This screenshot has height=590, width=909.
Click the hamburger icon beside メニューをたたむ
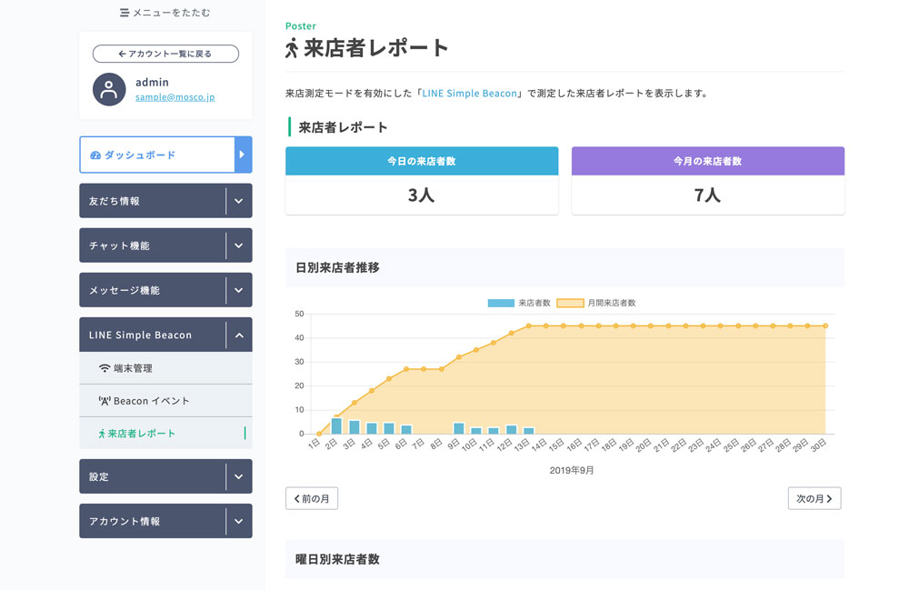click(x=124, y=13)
